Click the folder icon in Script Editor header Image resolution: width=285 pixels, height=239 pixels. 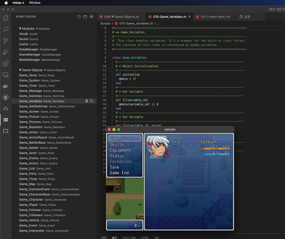85,16
